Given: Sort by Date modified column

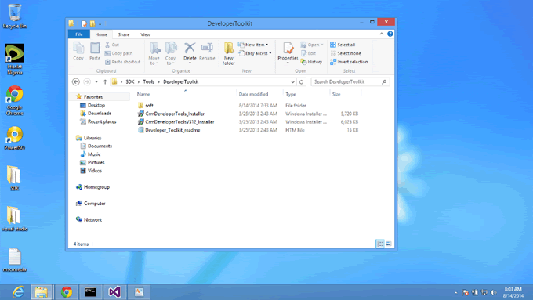Looking at the screenshot, I should coord(253,95).
